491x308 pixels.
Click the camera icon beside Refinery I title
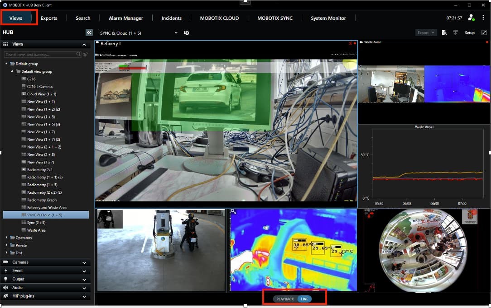click(97, 43)
